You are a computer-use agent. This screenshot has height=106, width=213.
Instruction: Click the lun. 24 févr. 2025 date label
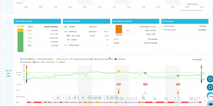(x=9, y=73)
